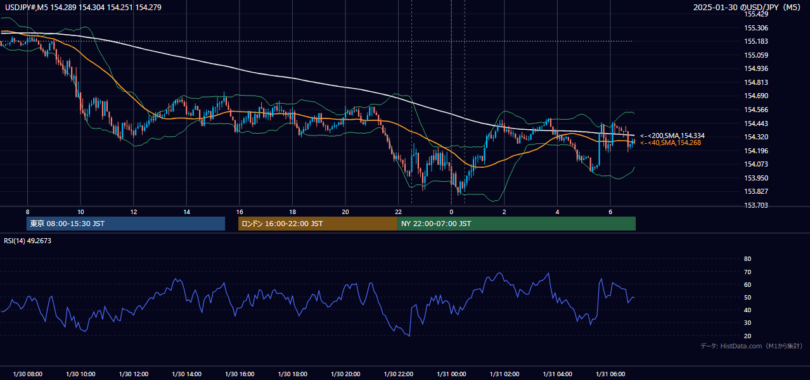The image size is (810, 380).
Task: Click price axis value 155.059
Action: click(x=755, y=55)
